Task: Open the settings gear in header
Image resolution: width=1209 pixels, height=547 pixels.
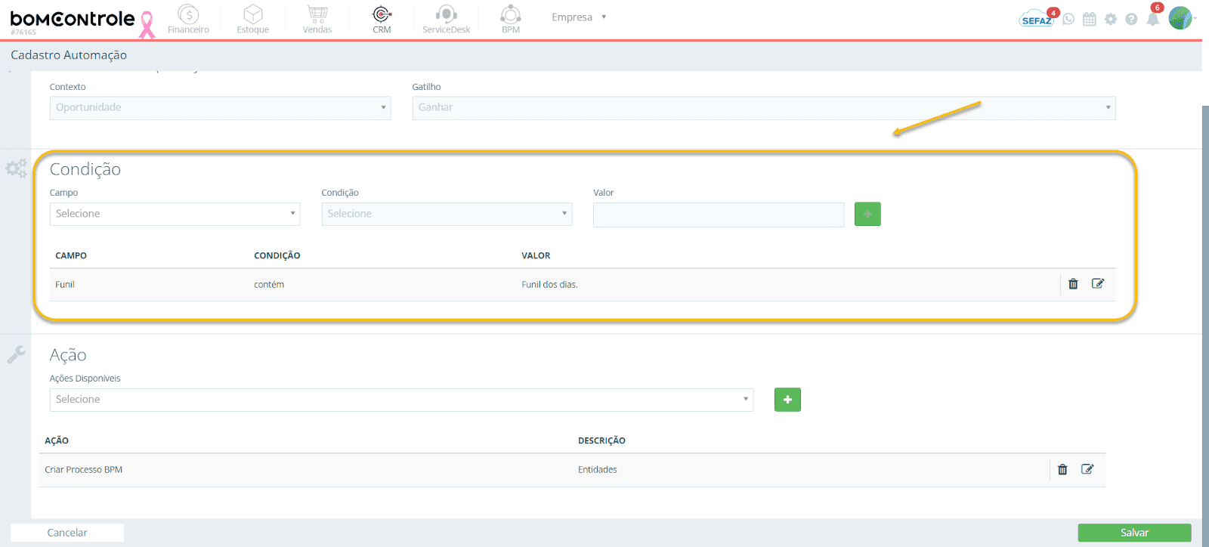Action: 1110,19
